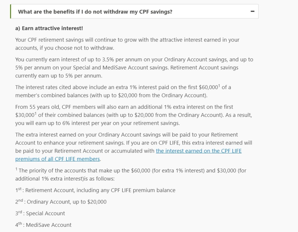Click the paragraph starting 'You currently earn interest'
The height and width of the screenshot is (232, 298).
point(134,67)
